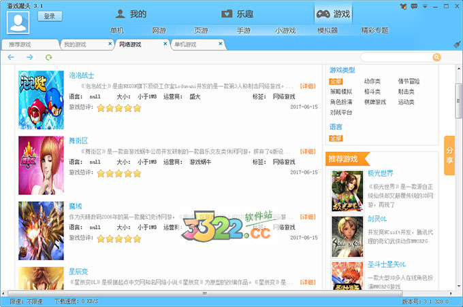This screenshot has height=307, width=463.
Task: Click the horizontal scrollbar thumb
Action: (x=205, y=293)
